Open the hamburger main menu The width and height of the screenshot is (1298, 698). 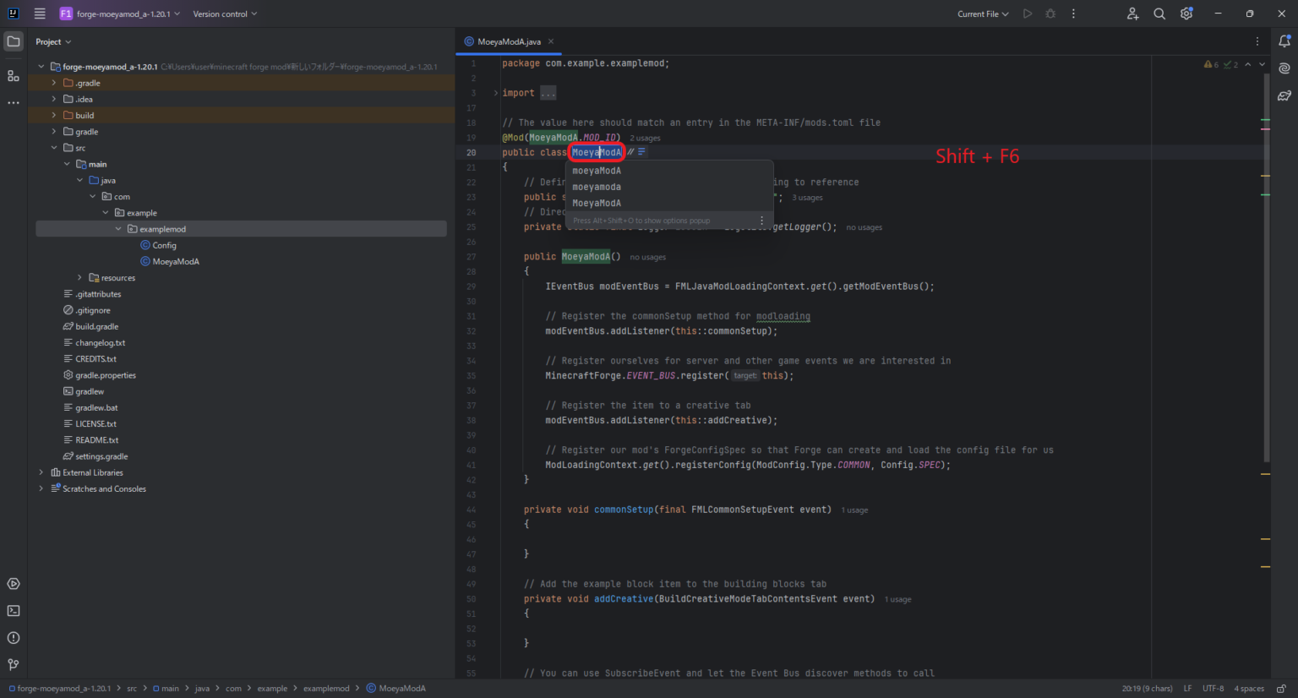[x=40, y=14]
